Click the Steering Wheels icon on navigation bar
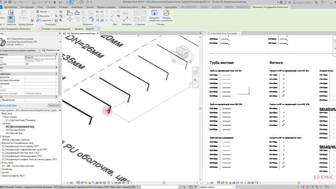336x189 pixels. pyautogui.click(x=195, y=72)
